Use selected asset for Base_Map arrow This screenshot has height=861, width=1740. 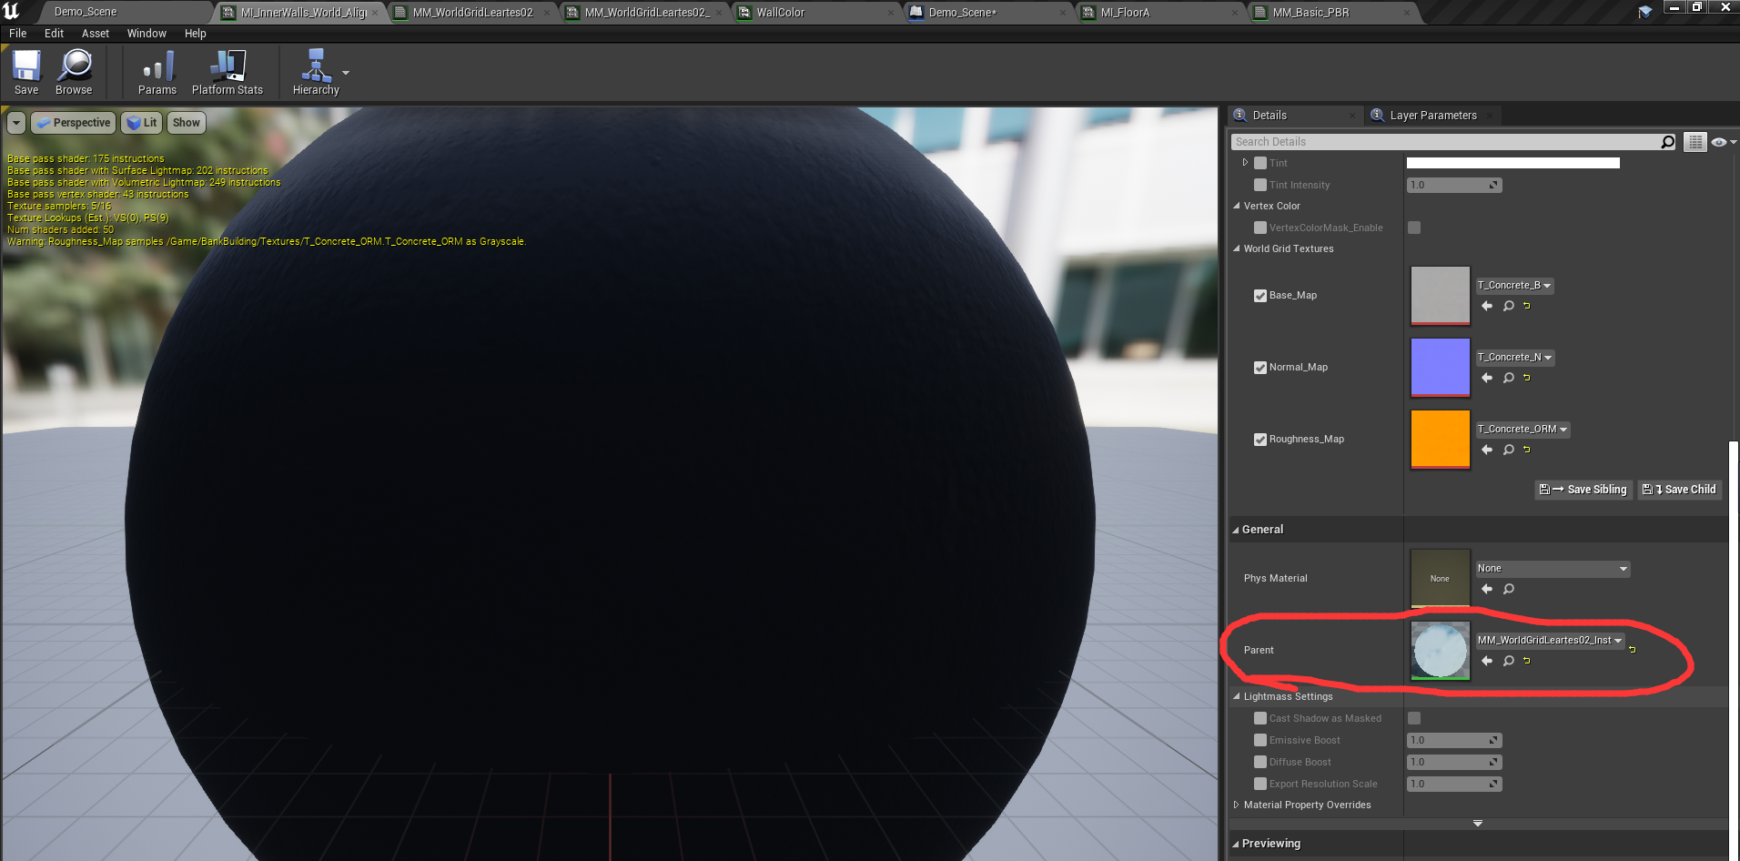(x=1487, y=306)
